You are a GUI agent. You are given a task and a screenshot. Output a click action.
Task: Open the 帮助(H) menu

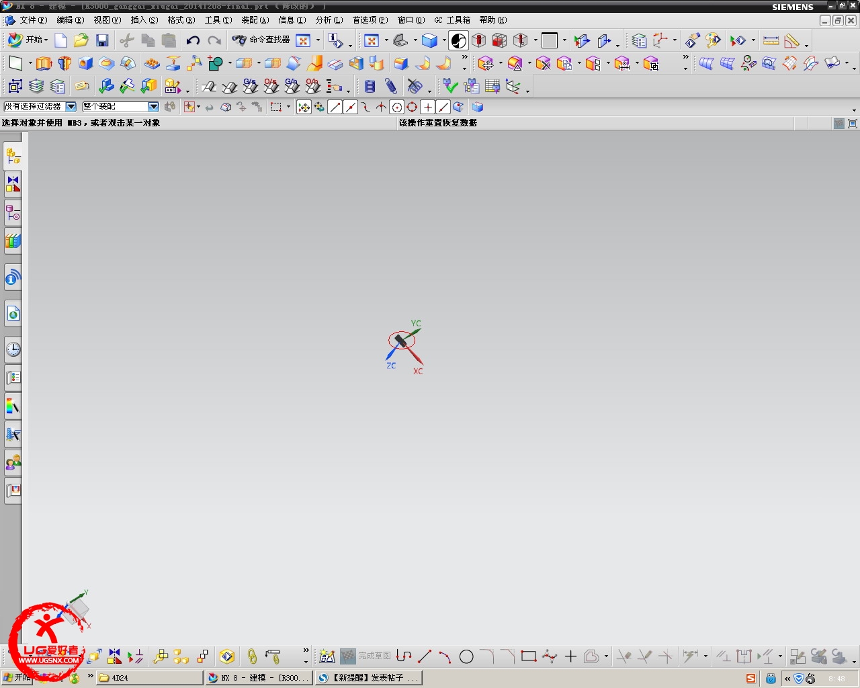[x=493, y=20]
